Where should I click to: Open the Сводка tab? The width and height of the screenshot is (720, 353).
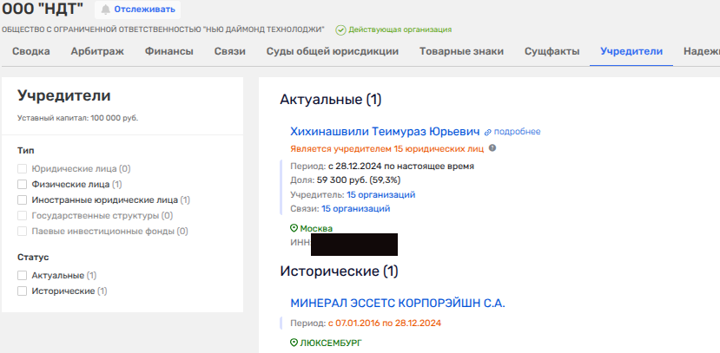(30, 51)
